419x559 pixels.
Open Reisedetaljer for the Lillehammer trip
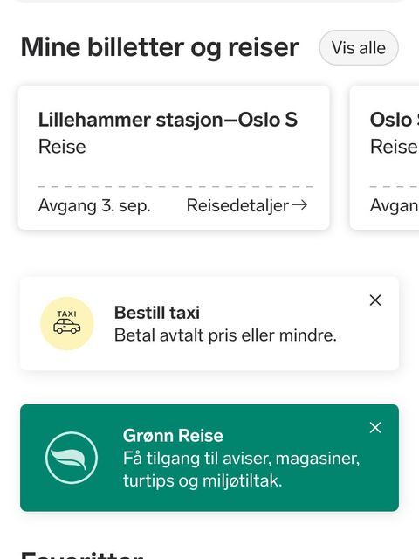pos(247,206)
